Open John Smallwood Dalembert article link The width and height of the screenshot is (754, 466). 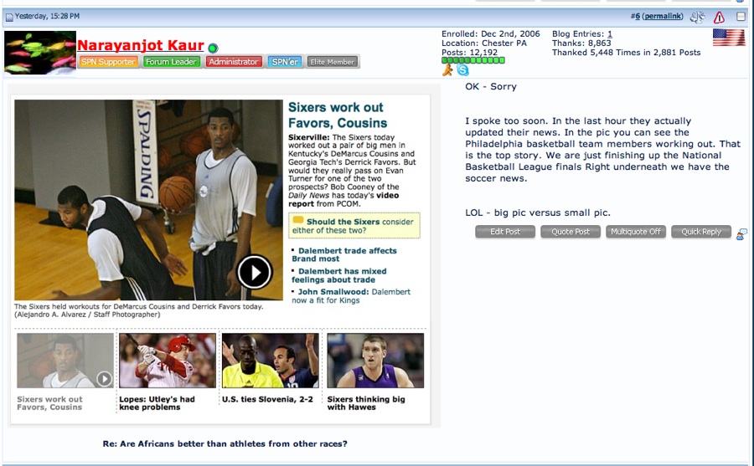coord(351,296)
